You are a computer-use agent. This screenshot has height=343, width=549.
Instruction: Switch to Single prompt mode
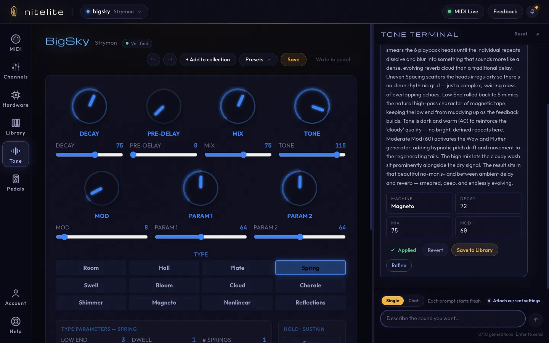392,301
